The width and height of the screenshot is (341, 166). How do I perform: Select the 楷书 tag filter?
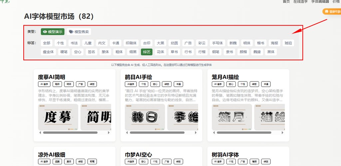[260, 43]
